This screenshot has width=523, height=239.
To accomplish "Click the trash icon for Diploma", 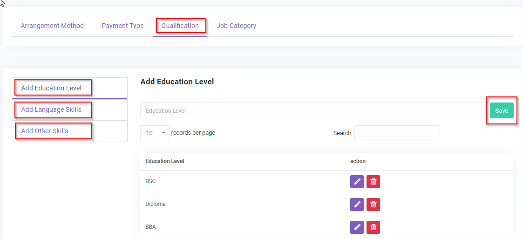I will 373,205.
